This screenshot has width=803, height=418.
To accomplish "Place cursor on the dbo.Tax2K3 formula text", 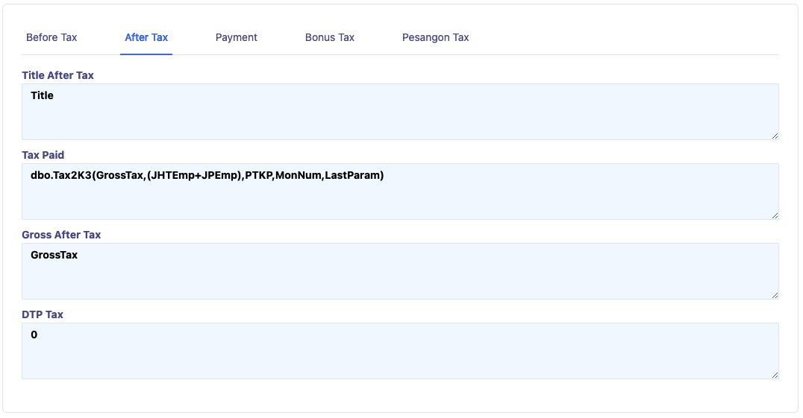I will point(207,175).
